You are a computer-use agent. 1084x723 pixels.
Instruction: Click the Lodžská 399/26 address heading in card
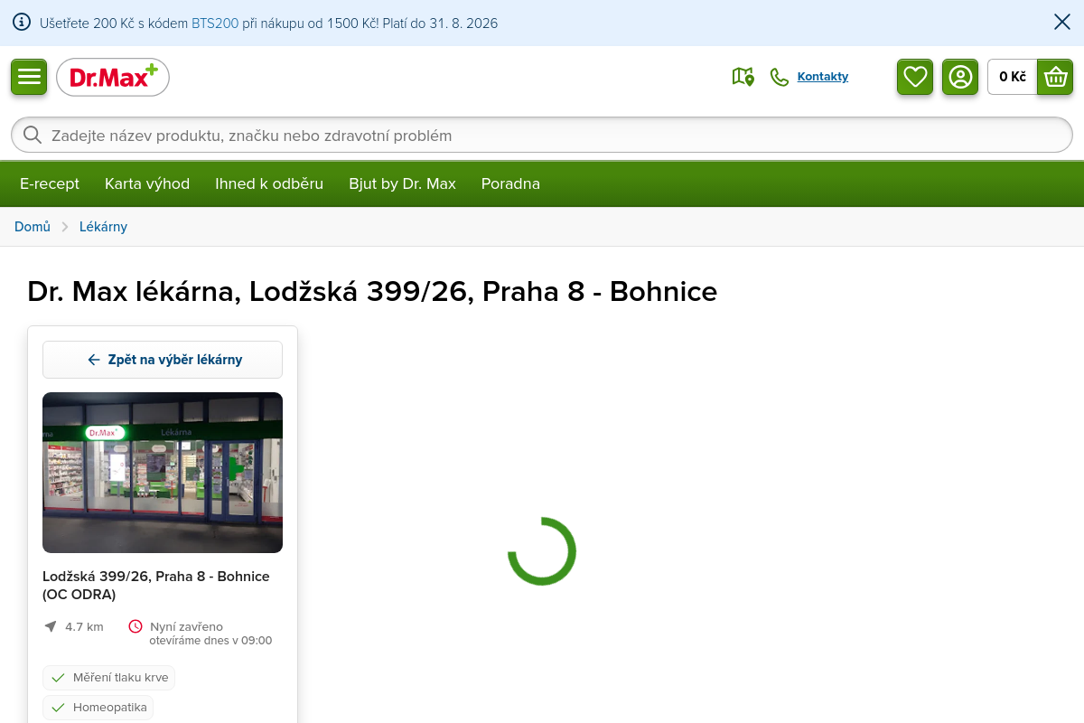coord(156,586)
